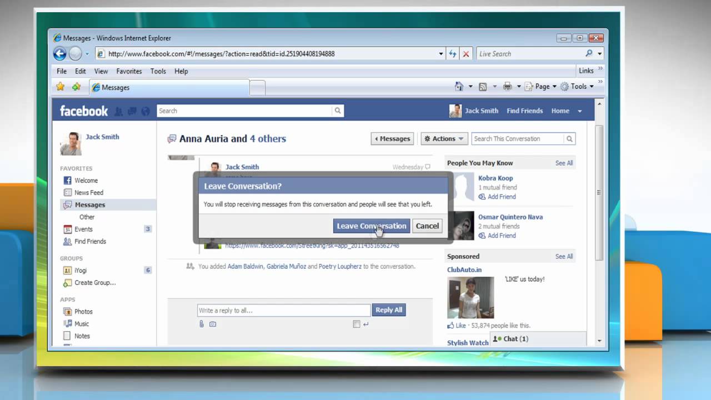Open Photos app in the sidebar
This screenshot has width=711, height=400.
(x=83, y=311)
